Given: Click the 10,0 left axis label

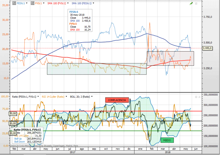Looking at the screenshot, I should (x=6, y=78).
